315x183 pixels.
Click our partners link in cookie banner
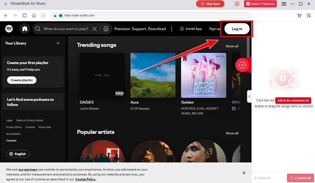28,169
